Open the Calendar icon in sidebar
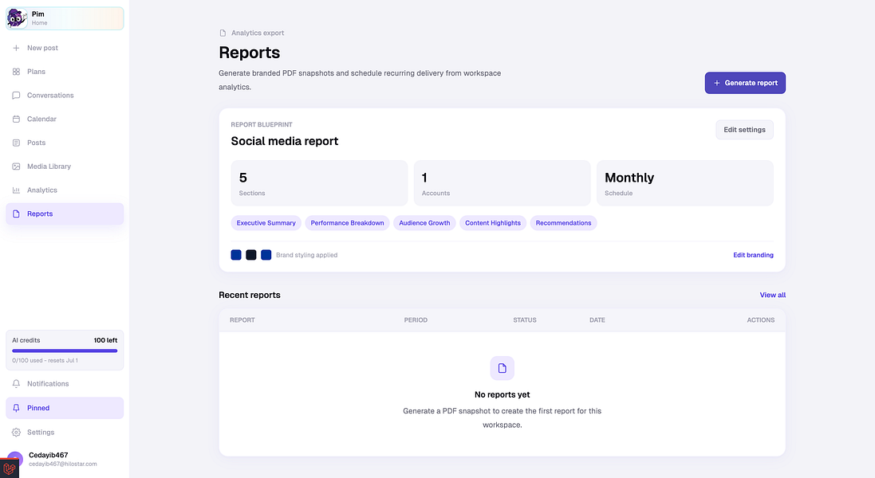875x478 pixels. click(x=16, y=119)
